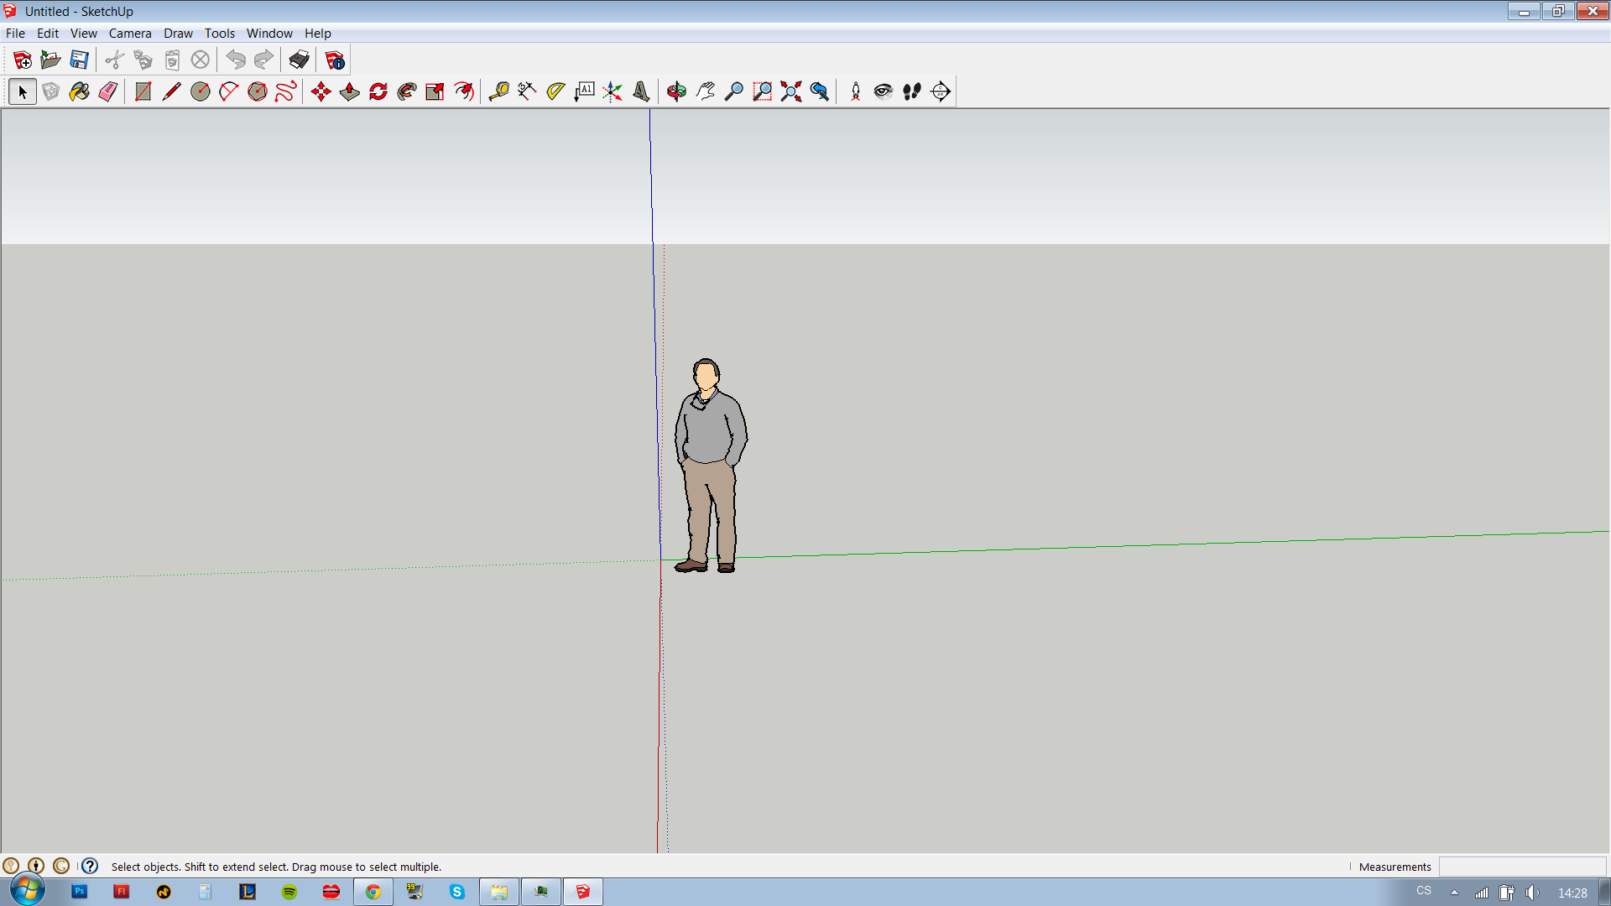Choose the Rectangle drawing tool
Screen dimensions: 1611x906
[143, 91]
